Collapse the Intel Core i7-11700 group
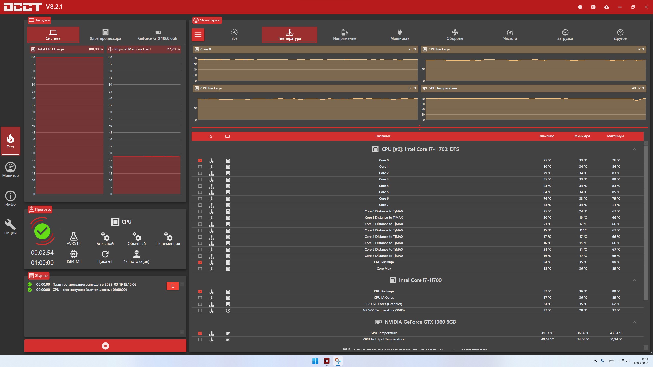The image size is (653, 367). coord(634,280)
